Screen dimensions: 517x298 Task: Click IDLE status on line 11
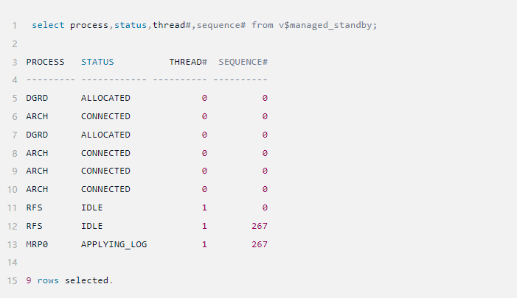pyautogui.click(x=92, y=207)
